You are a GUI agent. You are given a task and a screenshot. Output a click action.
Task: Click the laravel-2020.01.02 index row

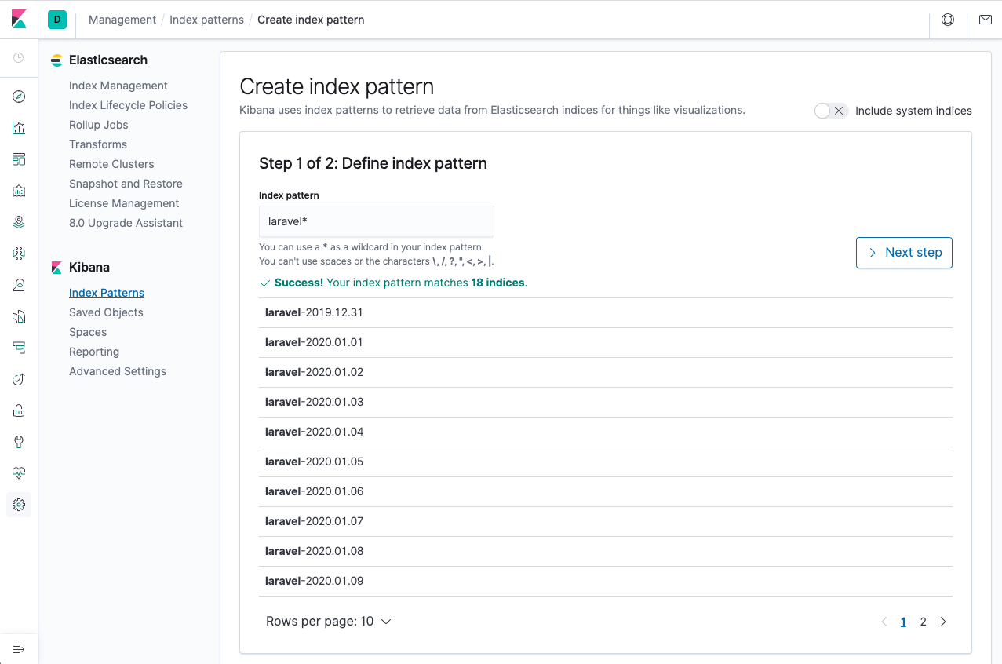606,372
